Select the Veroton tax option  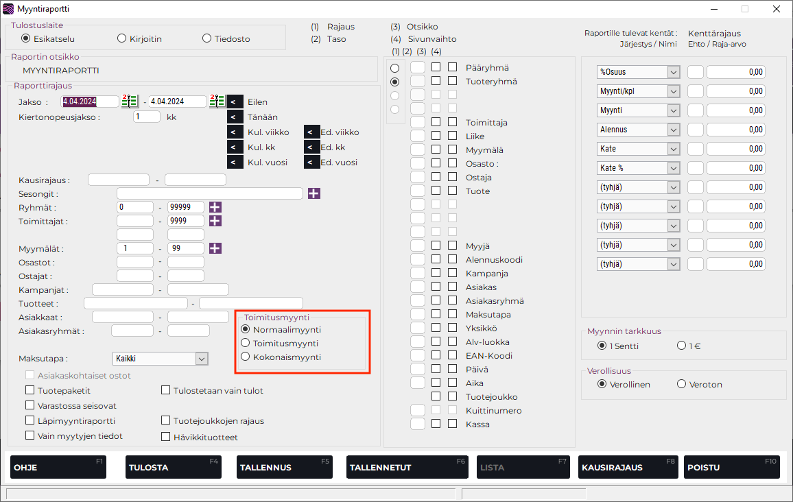681,384
